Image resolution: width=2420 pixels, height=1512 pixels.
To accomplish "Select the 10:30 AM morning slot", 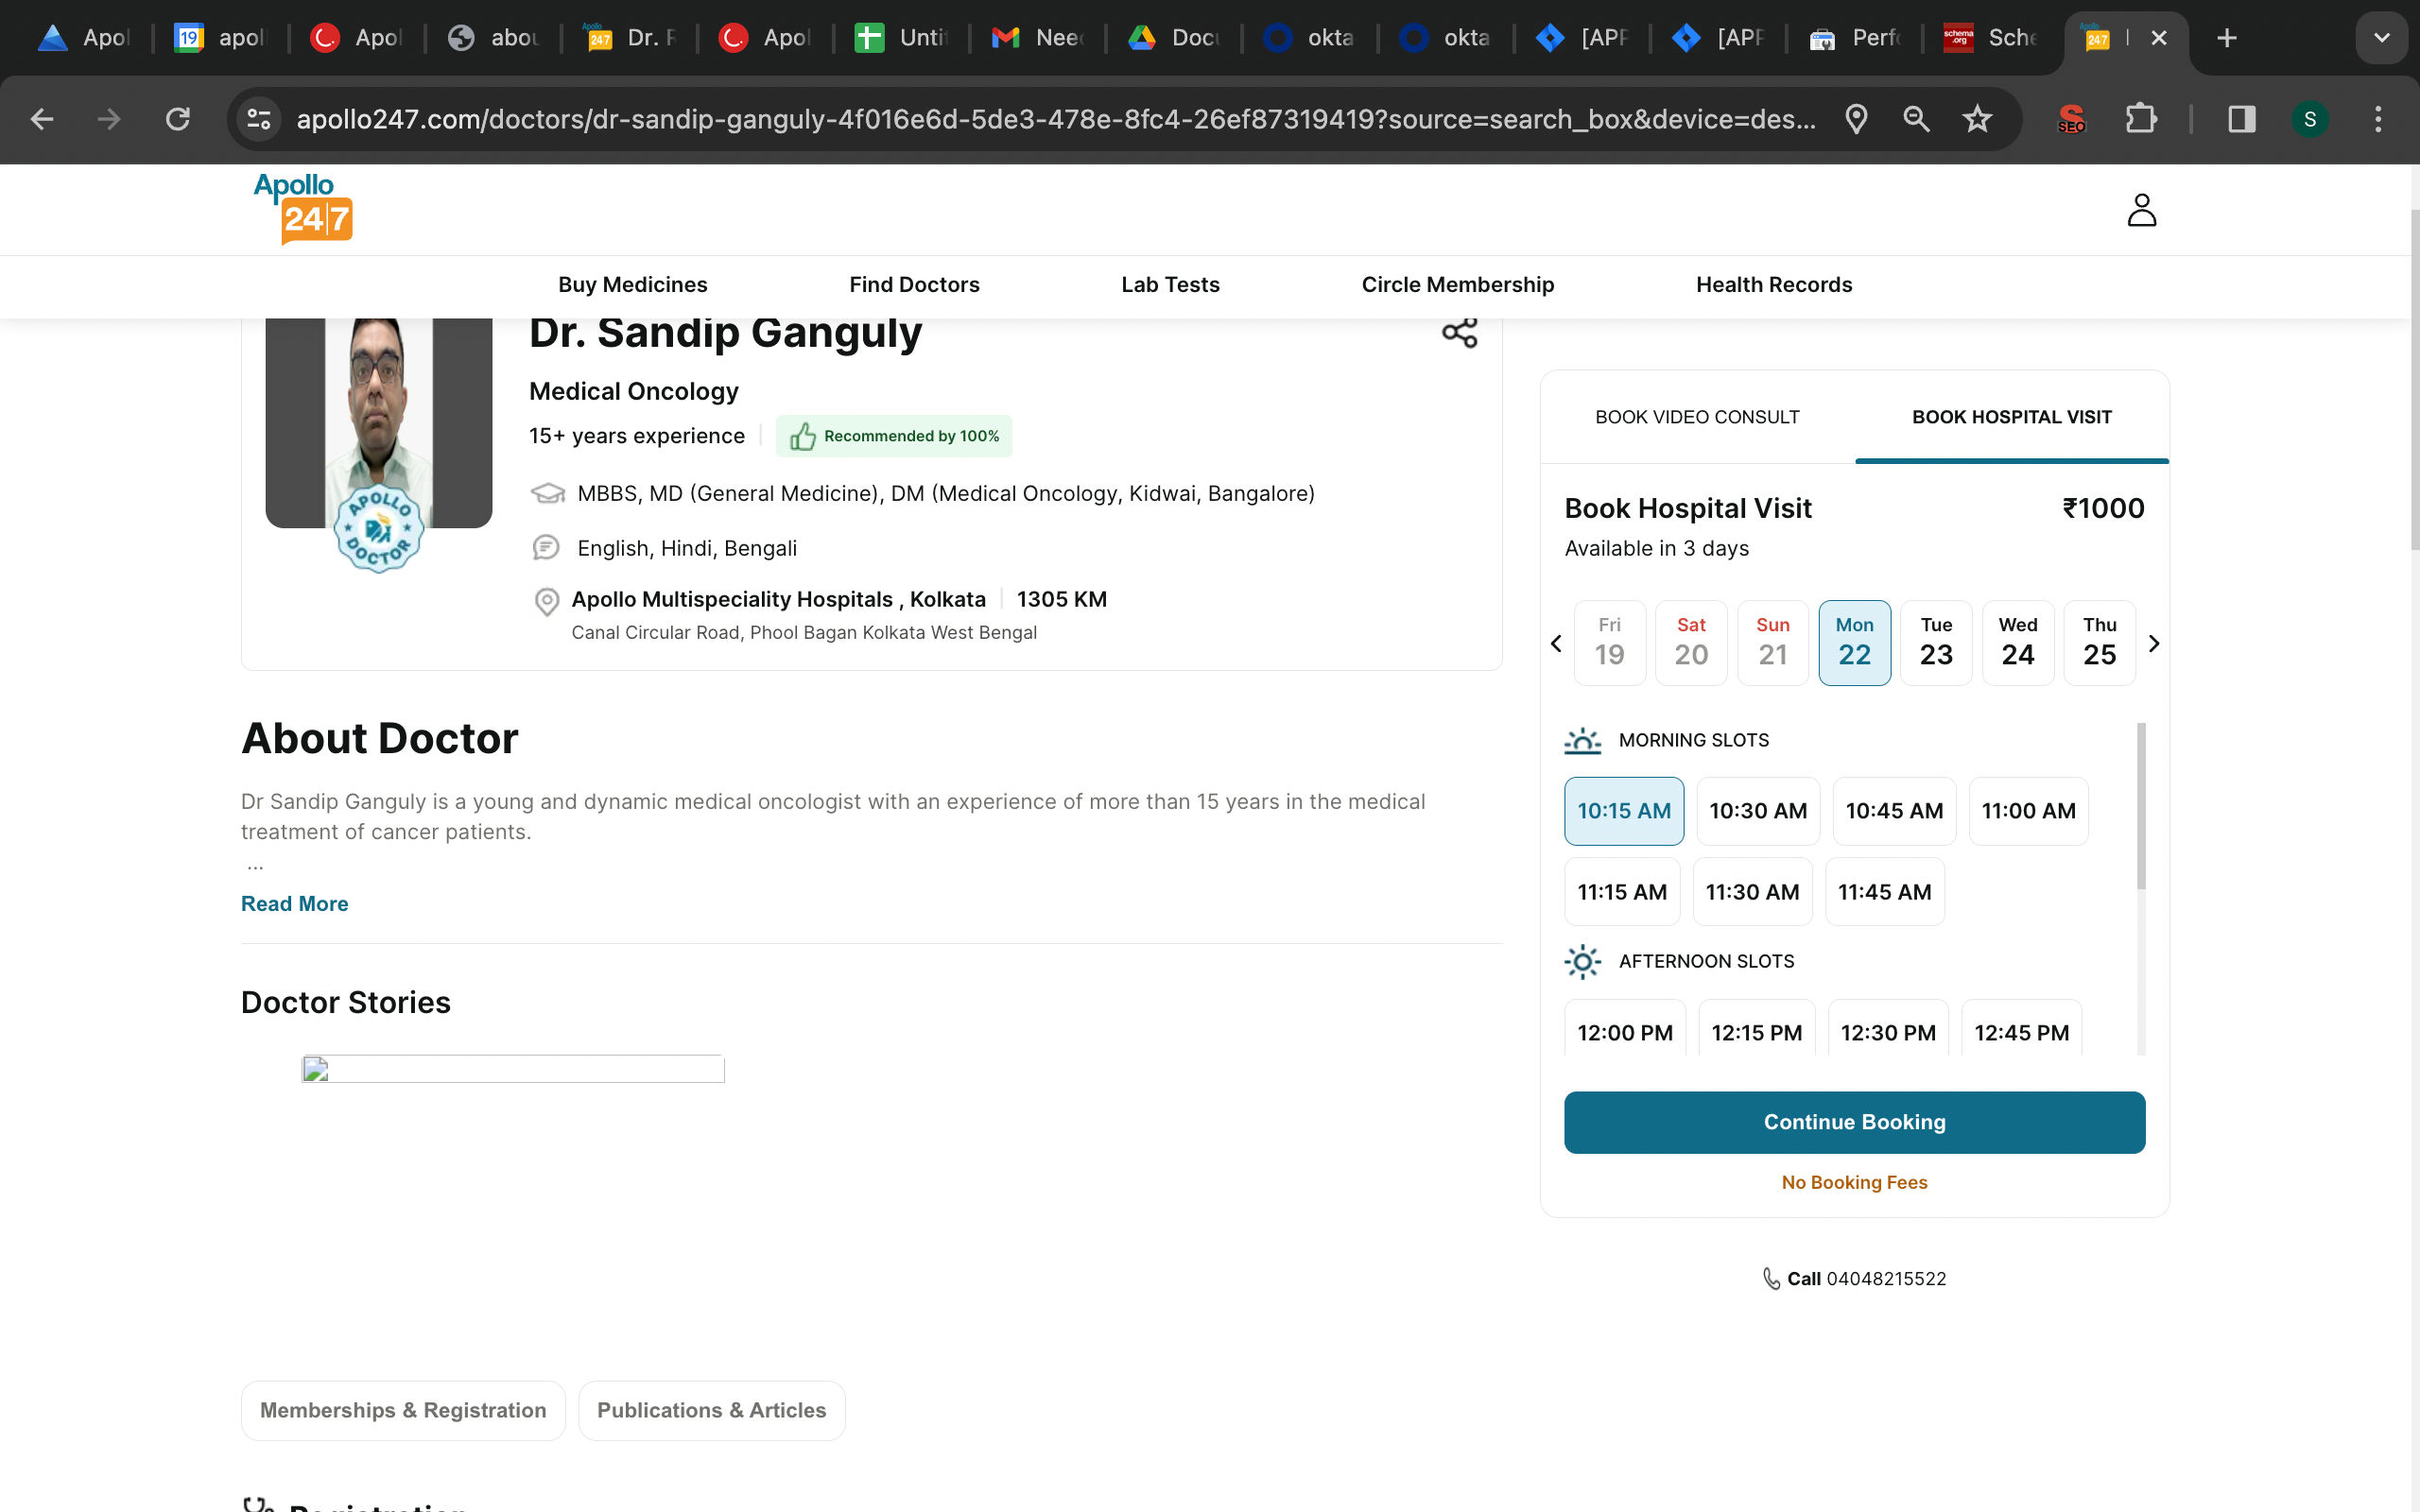I will pos(1758,811).
